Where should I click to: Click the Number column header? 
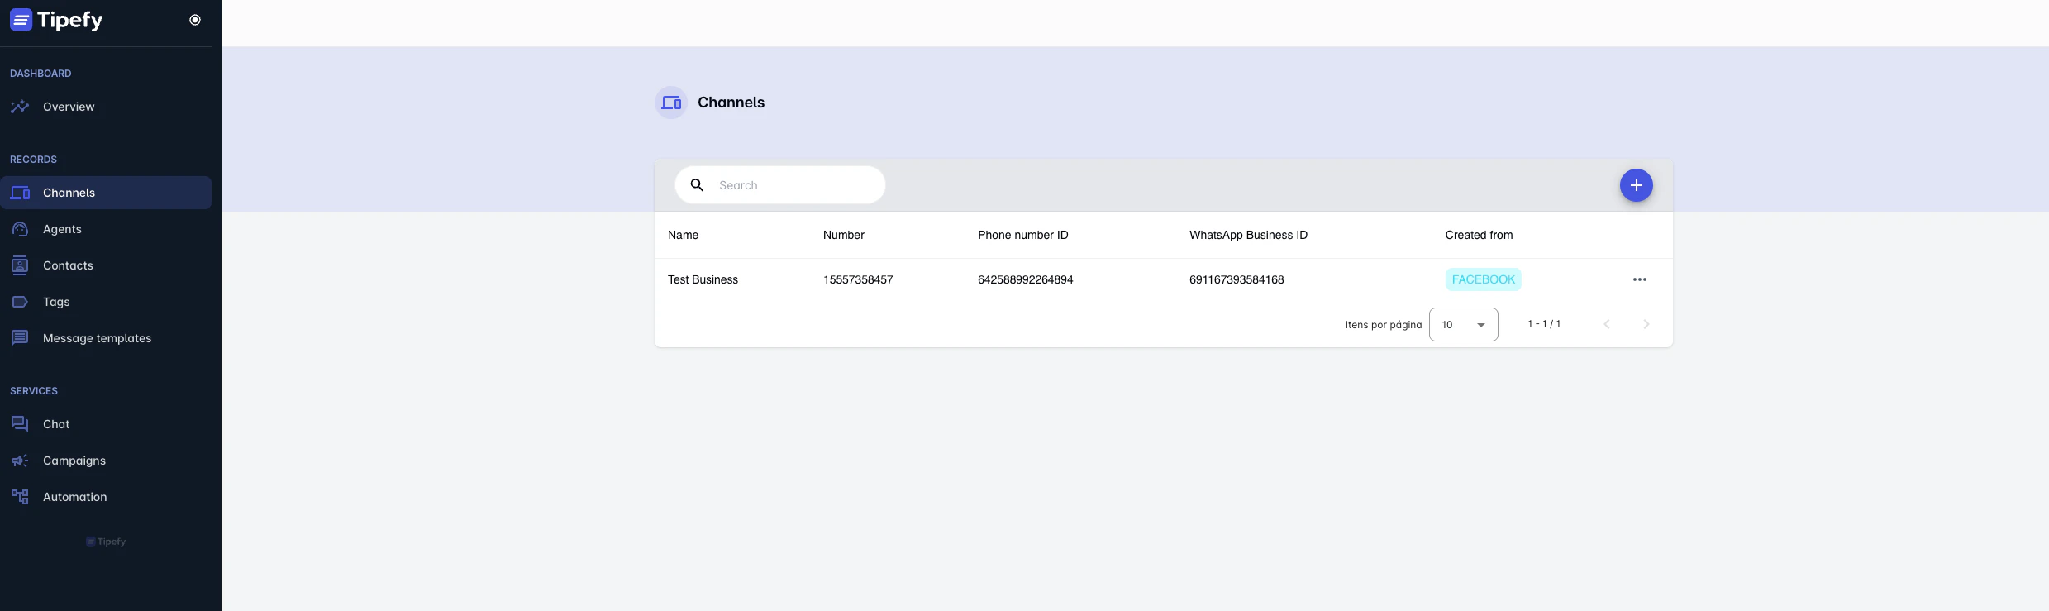point(844,235)
